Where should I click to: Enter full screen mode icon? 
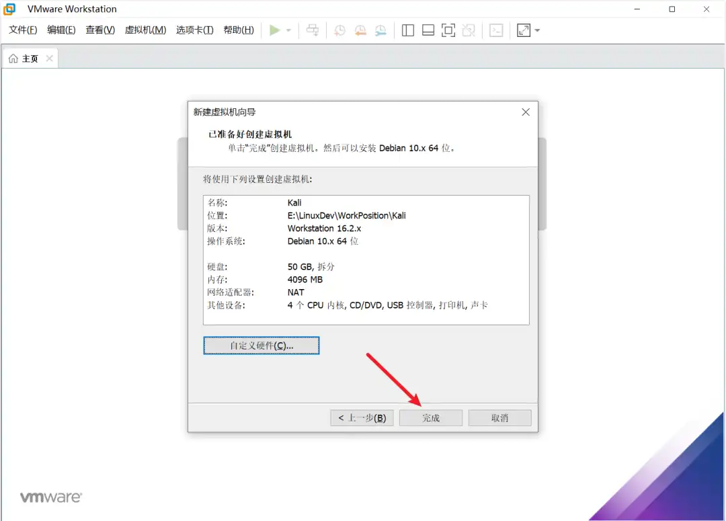pyautogui.click(x=448, y=30)
